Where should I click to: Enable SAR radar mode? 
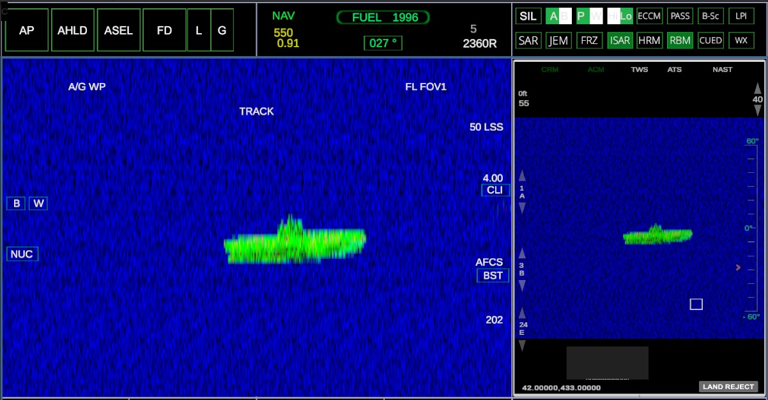pos(528,40)
